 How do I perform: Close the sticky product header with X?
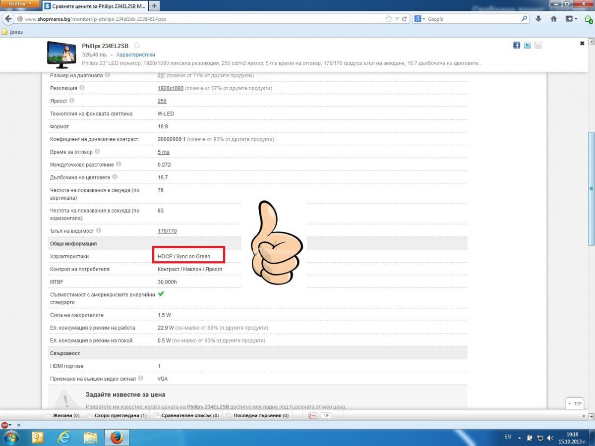(x=582, y=44)
